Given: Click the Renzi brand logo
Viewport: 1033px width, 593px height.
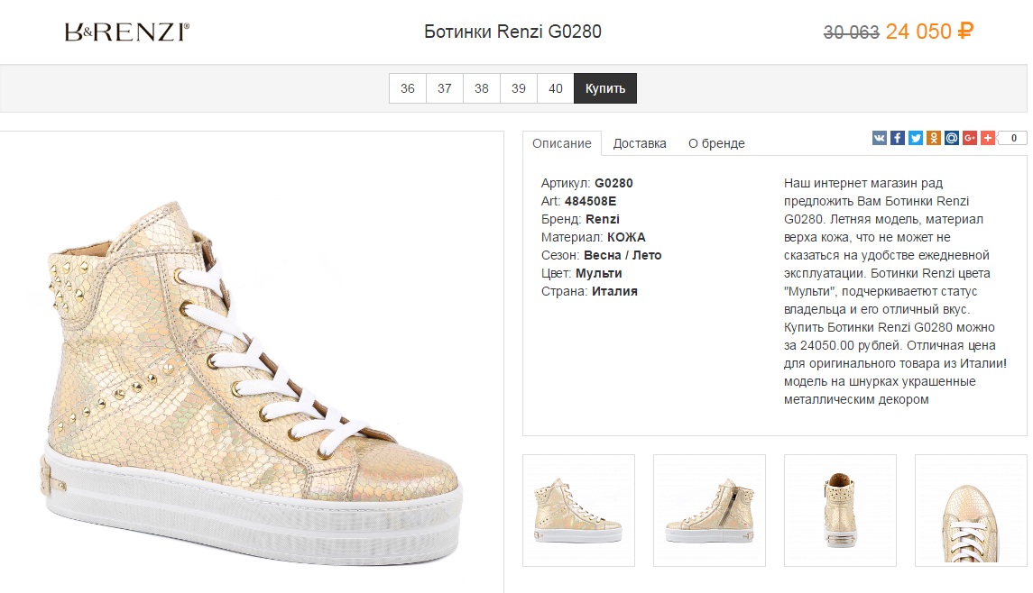Looking at the screenshot, I should pos(127,32).
